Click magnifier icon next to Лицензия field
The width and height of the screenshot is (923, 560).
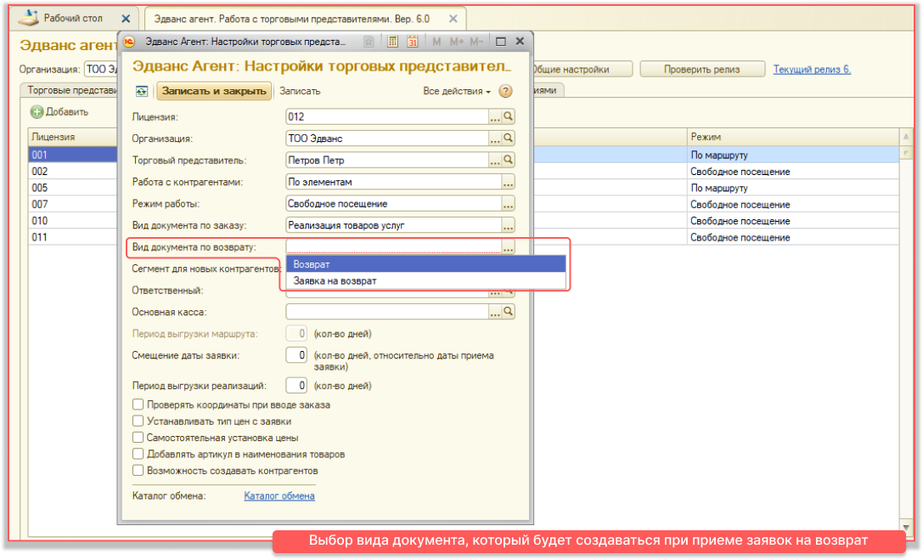[509, 116]
